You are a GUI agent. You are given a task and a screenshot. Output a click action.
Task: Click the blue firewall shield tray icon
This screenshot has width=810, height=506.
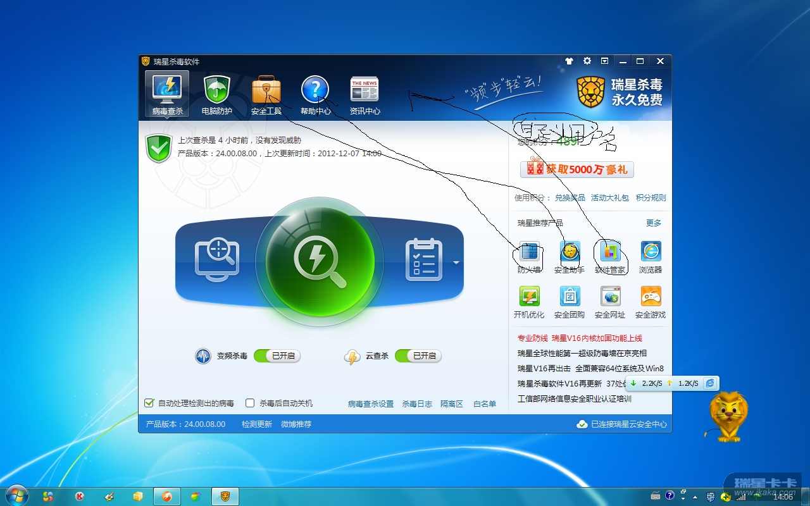(x=710, y=497)
